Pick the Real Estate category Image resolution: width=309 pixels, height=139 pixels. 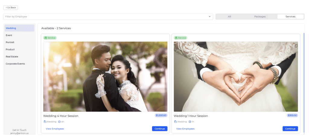click(x=20, y=56)
